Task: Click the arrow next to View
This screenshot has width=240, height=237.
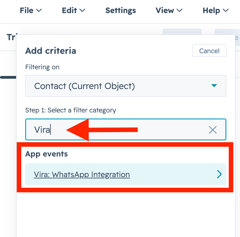Action: point(179,11)
